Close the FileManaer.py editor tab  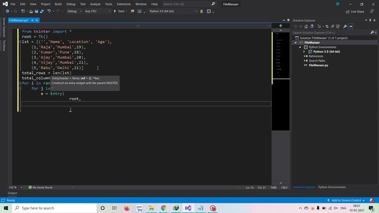point(37,20)
